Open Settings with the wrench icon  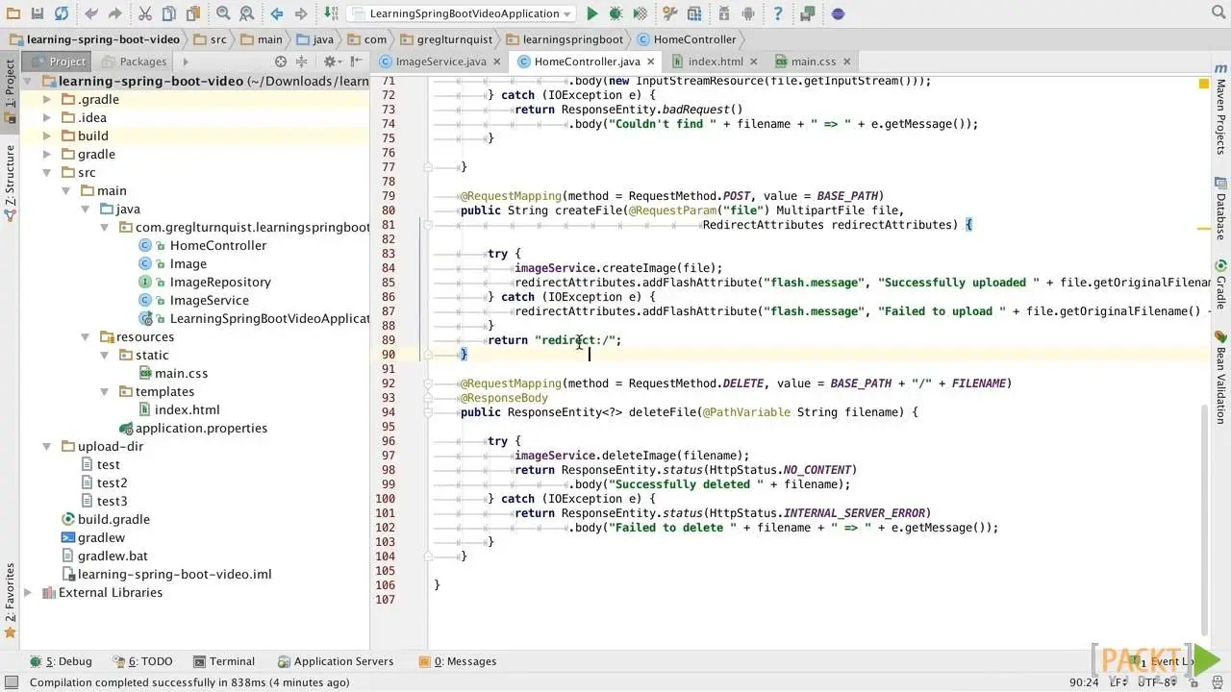pyautogui.click(x=669, y=13)
